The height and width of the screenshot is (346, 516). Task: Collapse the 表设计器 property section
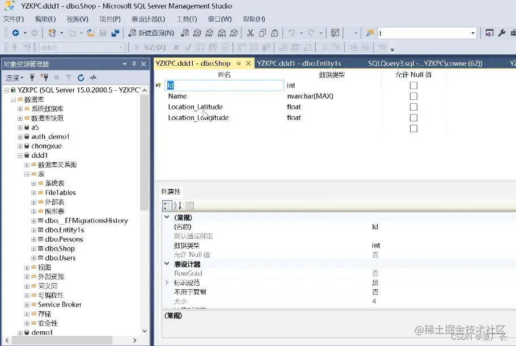point(167,264)
